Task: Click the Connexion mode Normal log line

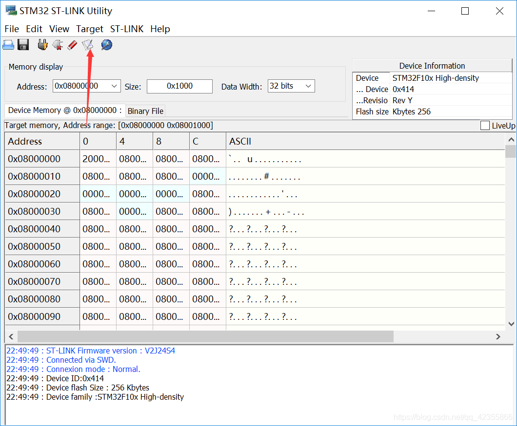Action: (73, 369)
